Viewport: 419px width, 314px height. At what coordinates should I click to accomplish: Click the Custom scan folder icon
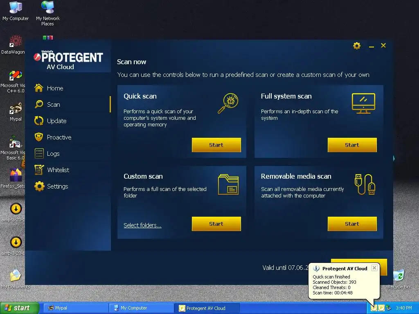pyautogui.click(x=228, y=184)
